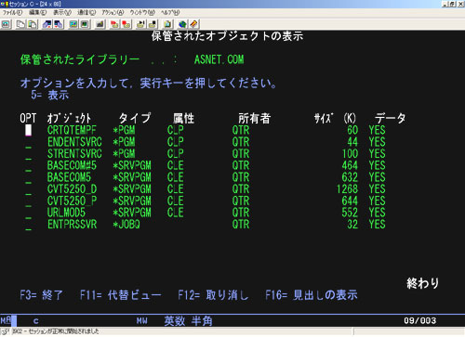Viewport: 465px width, 337px height.
Task: Click the object name BASECOM#5
Action: [x=72, y=165]
